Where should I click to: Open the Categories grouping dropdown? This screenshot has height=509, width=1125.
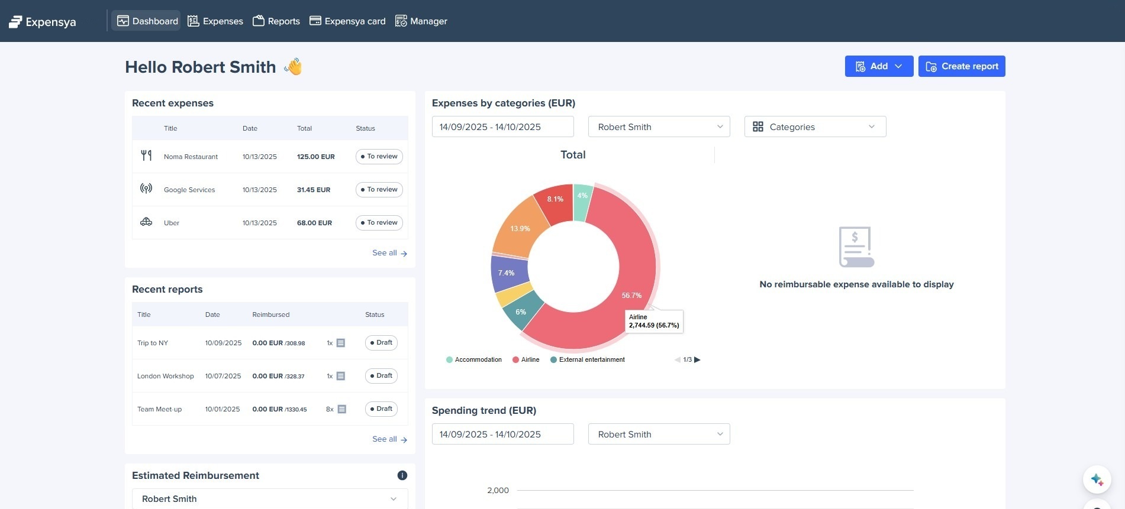tap(815, 127)
